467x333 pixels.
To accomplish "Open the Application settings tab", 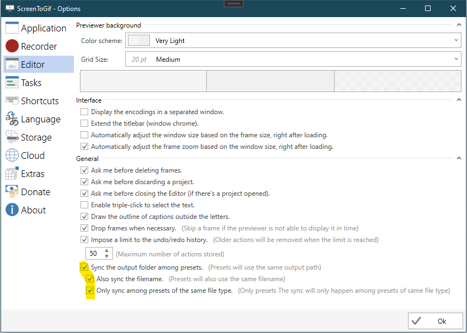I will tap(39, 28).
